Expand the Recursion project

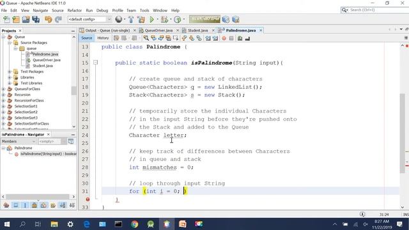tap(3, 95)
